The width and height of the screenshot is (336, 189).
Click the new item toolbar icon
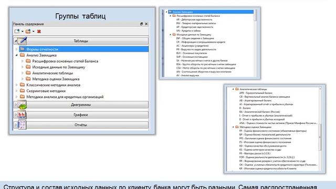click(x=17, y=31)
